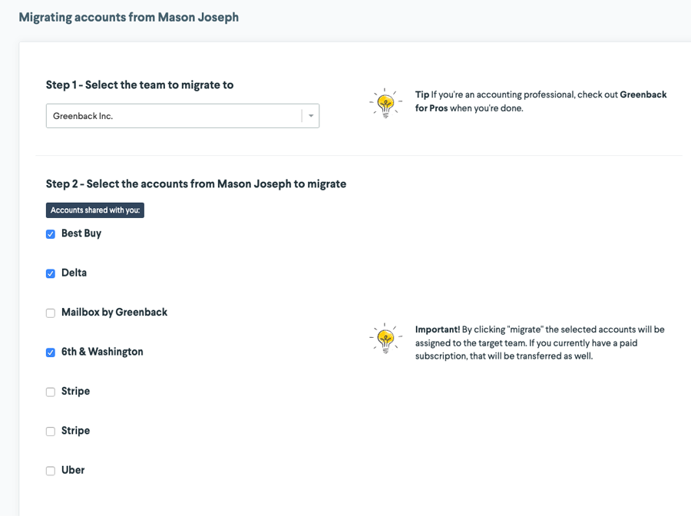Click the Best Buy account label
Viewport: 691px width, 516px height.
click(x=81, y=233)
